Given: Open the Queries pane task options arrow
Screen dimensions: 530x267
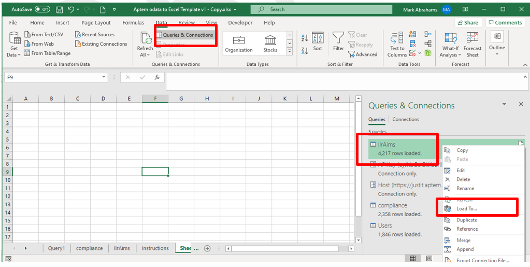Looking at the screenshot, I should click(x=504, y=105).
